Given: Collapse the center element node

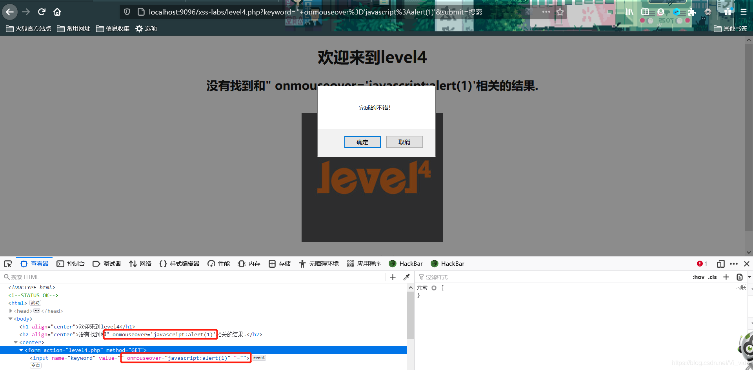Looking at the screenshot, I should pyautogui.click(x=16, y=342).
